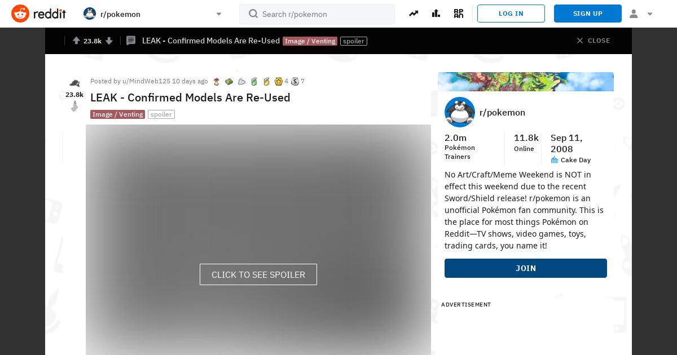677x355 pixels.
Task: Click the Cake Day cake icon
Action: (555, 160)
